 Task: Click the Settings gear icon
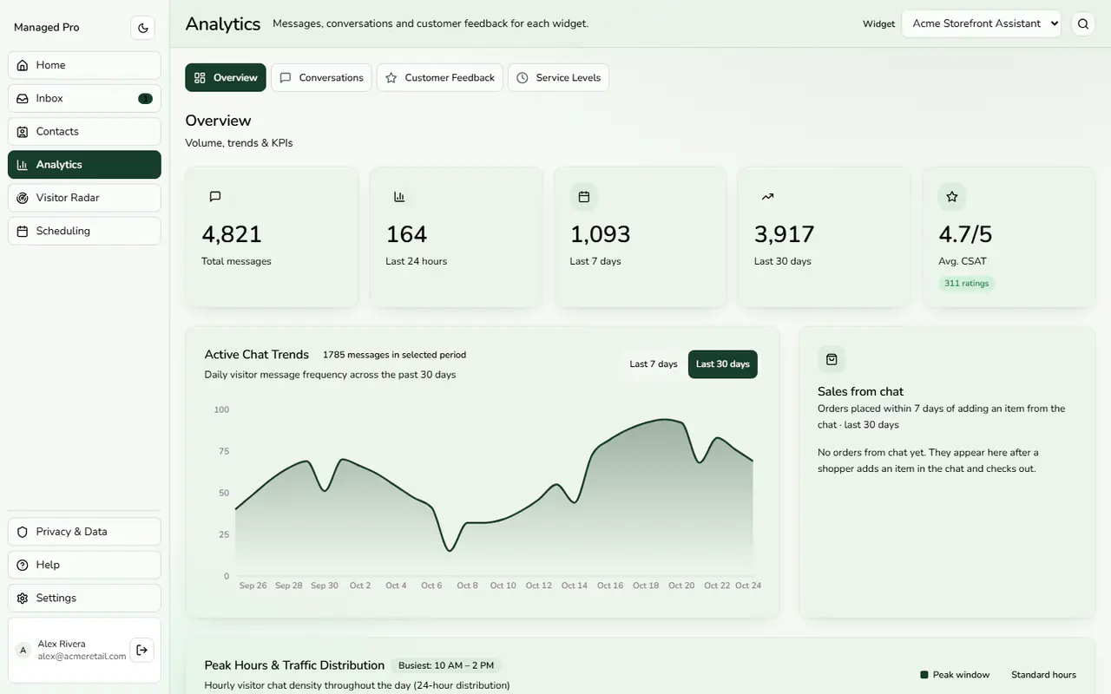(23, 598)
